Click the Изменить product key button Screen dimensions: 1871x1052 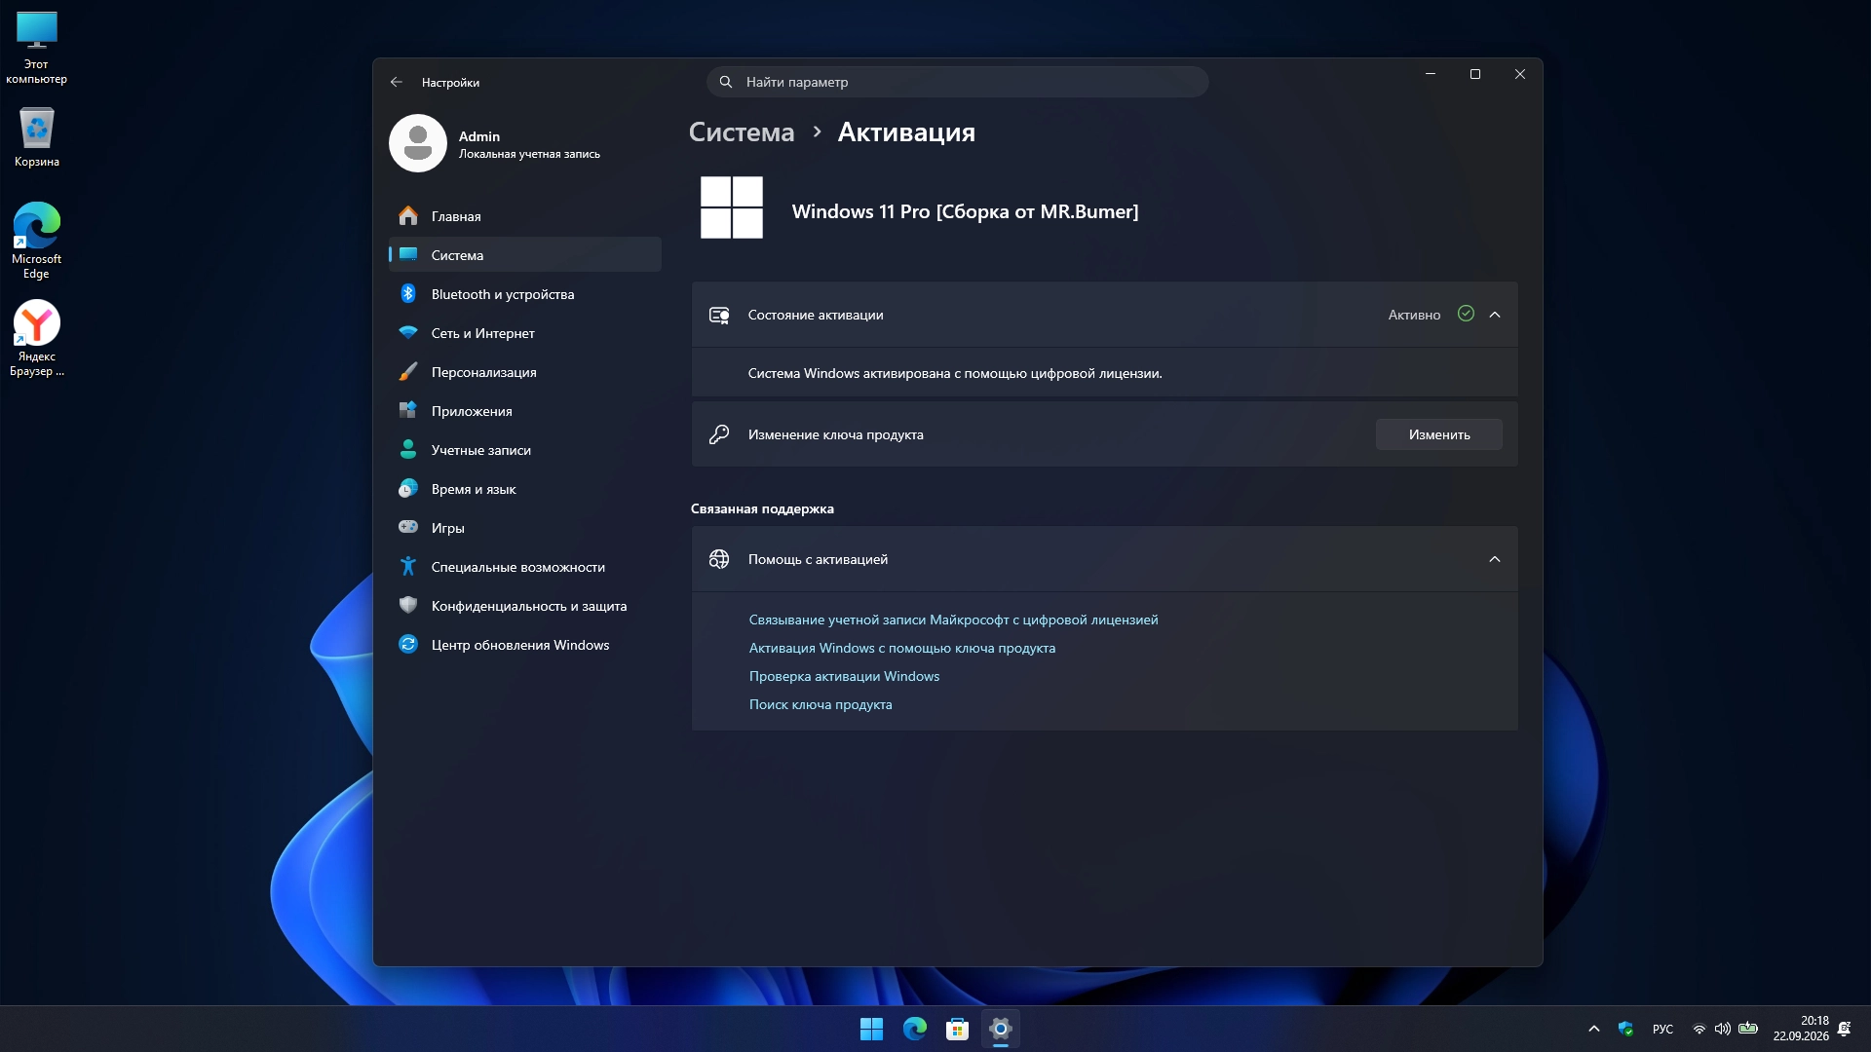[1438, 434]
